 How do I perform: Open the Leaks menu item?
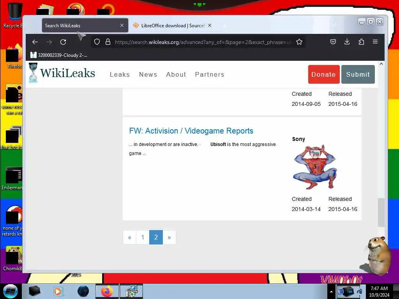click(120, 74)
